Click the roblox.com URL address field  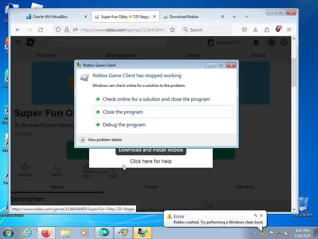pyautogui.click(x=123, y=30)
